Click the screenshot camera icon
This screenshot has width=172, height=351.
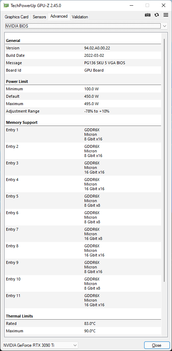pos(148,15)
